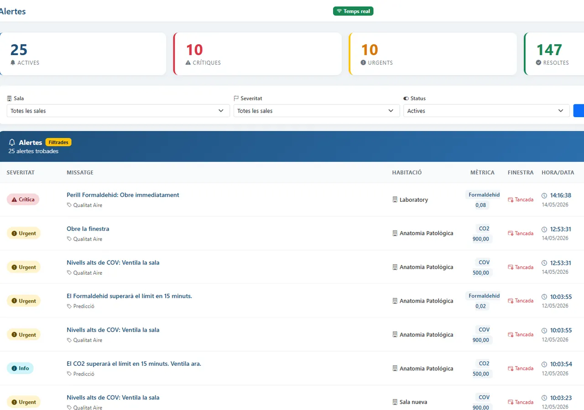Open 'El Formaldehid superarà el límit' alert
Viewport: 584px width, 410px height.
point(129,296)
